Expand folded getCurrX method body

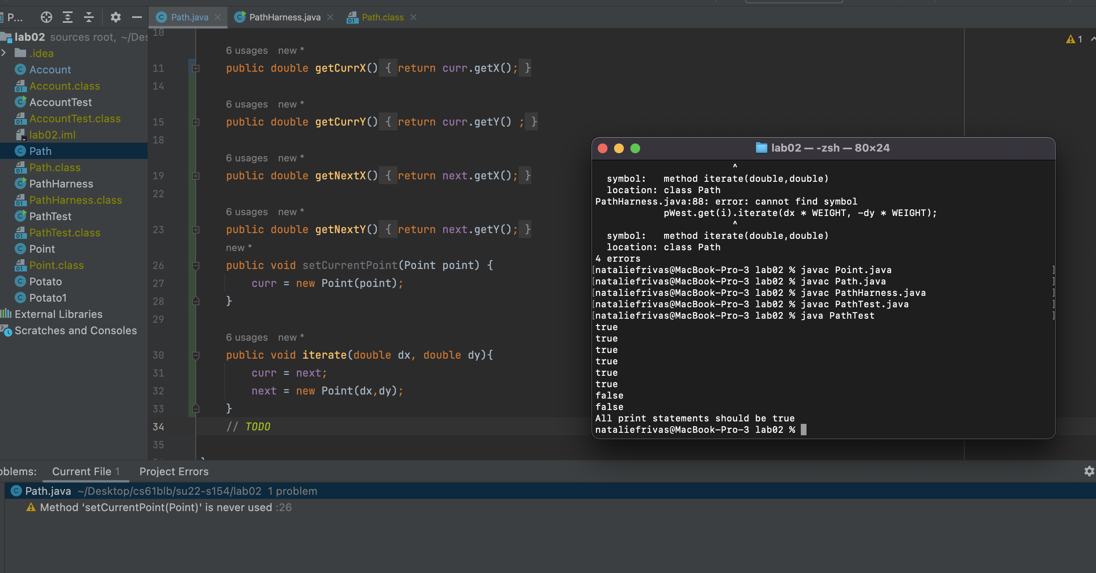pos(196,68)
